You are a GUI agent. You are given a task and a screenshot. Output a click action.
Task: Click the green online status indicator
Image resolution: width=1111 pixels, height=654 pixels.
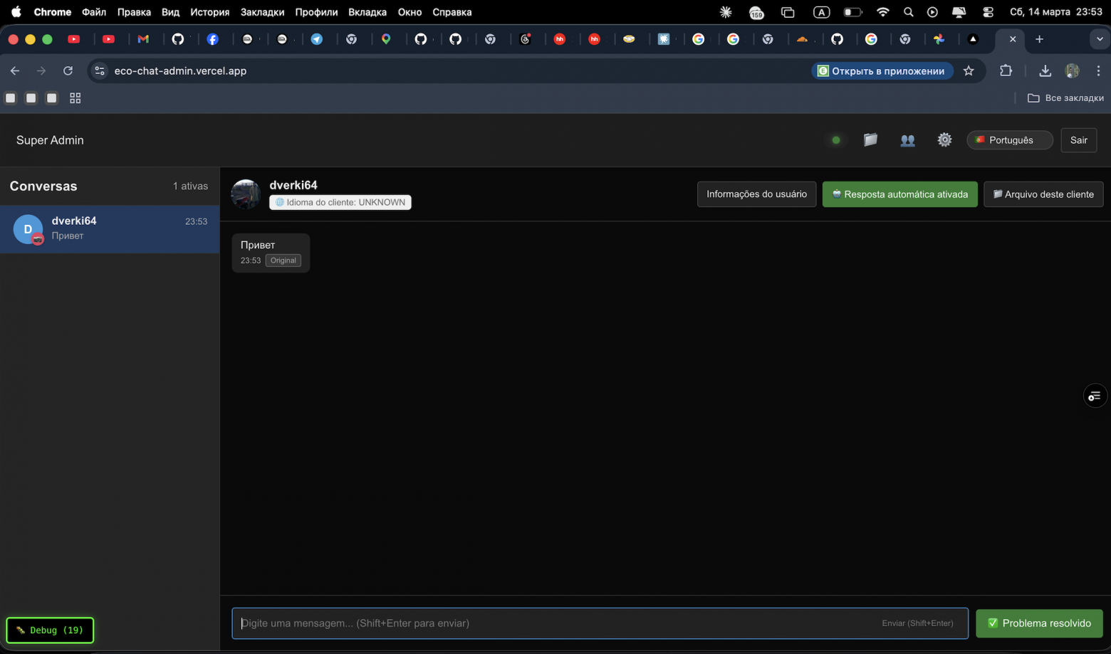pyautogui.click(x=836, y=140)
